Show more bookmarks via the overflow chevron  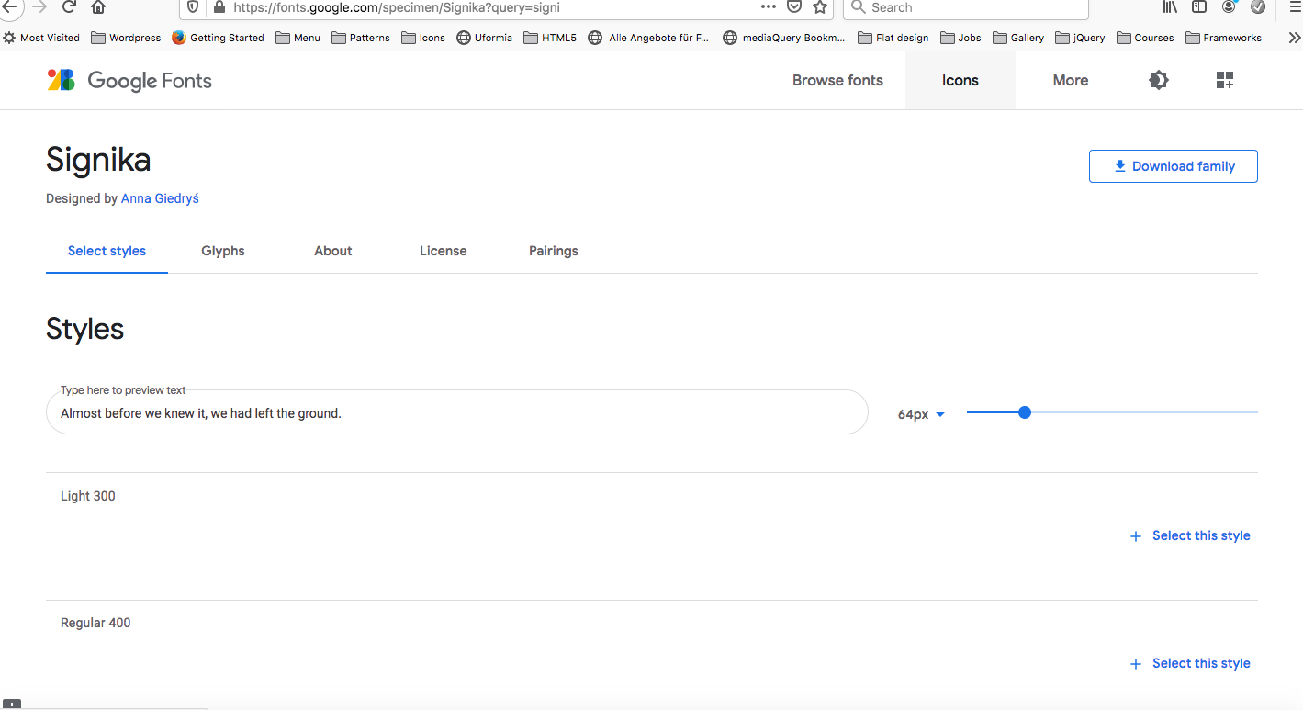tap(1294, 38)
